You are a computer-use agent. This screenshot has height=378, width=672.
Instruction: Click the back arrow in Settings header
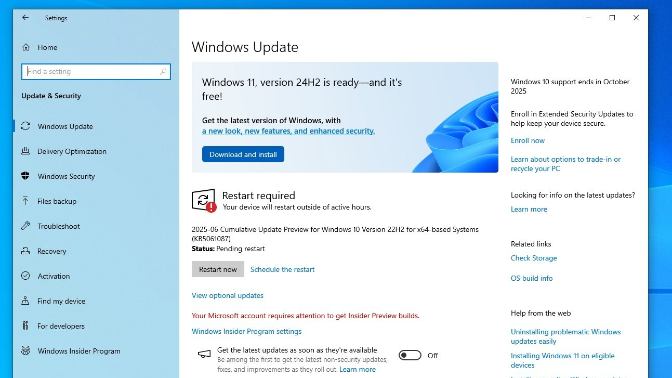(25, 18)
